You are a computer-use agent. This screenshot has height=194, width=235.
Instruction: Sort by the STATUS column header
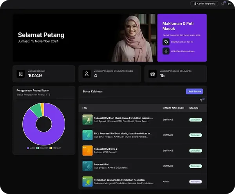(193, 108)
